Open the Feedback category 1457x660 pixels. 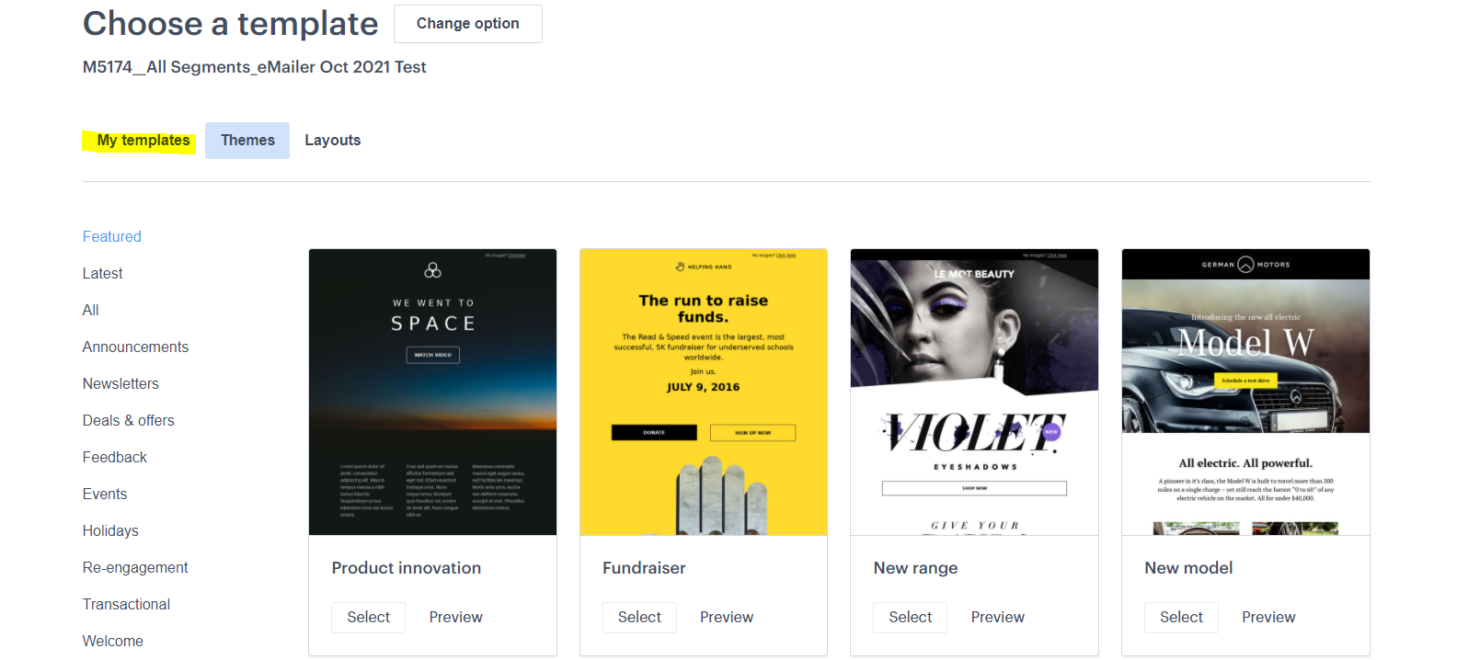coord(115,457)
